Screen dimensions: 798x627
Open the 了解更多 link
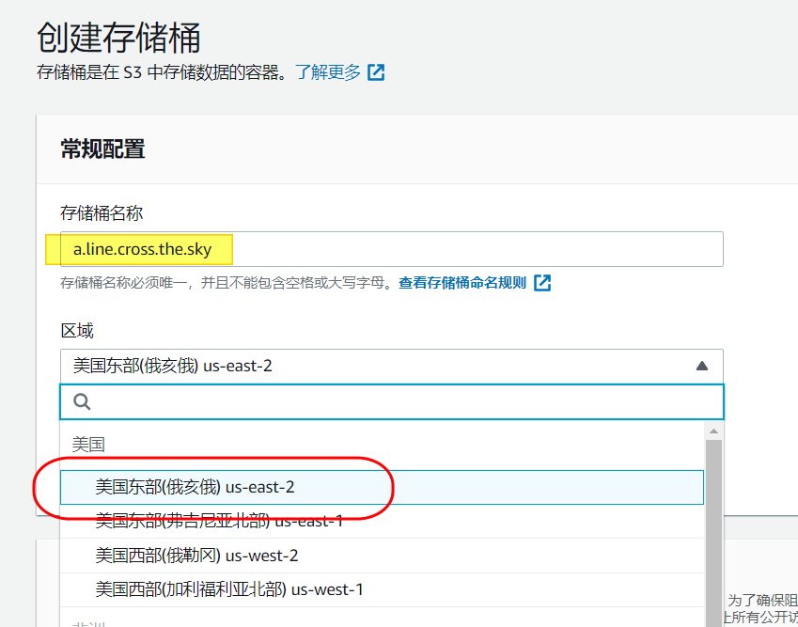328,72
